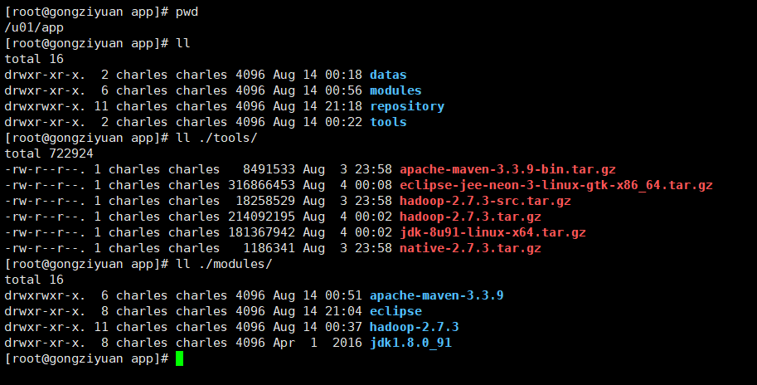Select the jdk1.8.0_91 directory name
This screenshot has width=757, height=385.
pyautogui.click(x=410, y=343)
